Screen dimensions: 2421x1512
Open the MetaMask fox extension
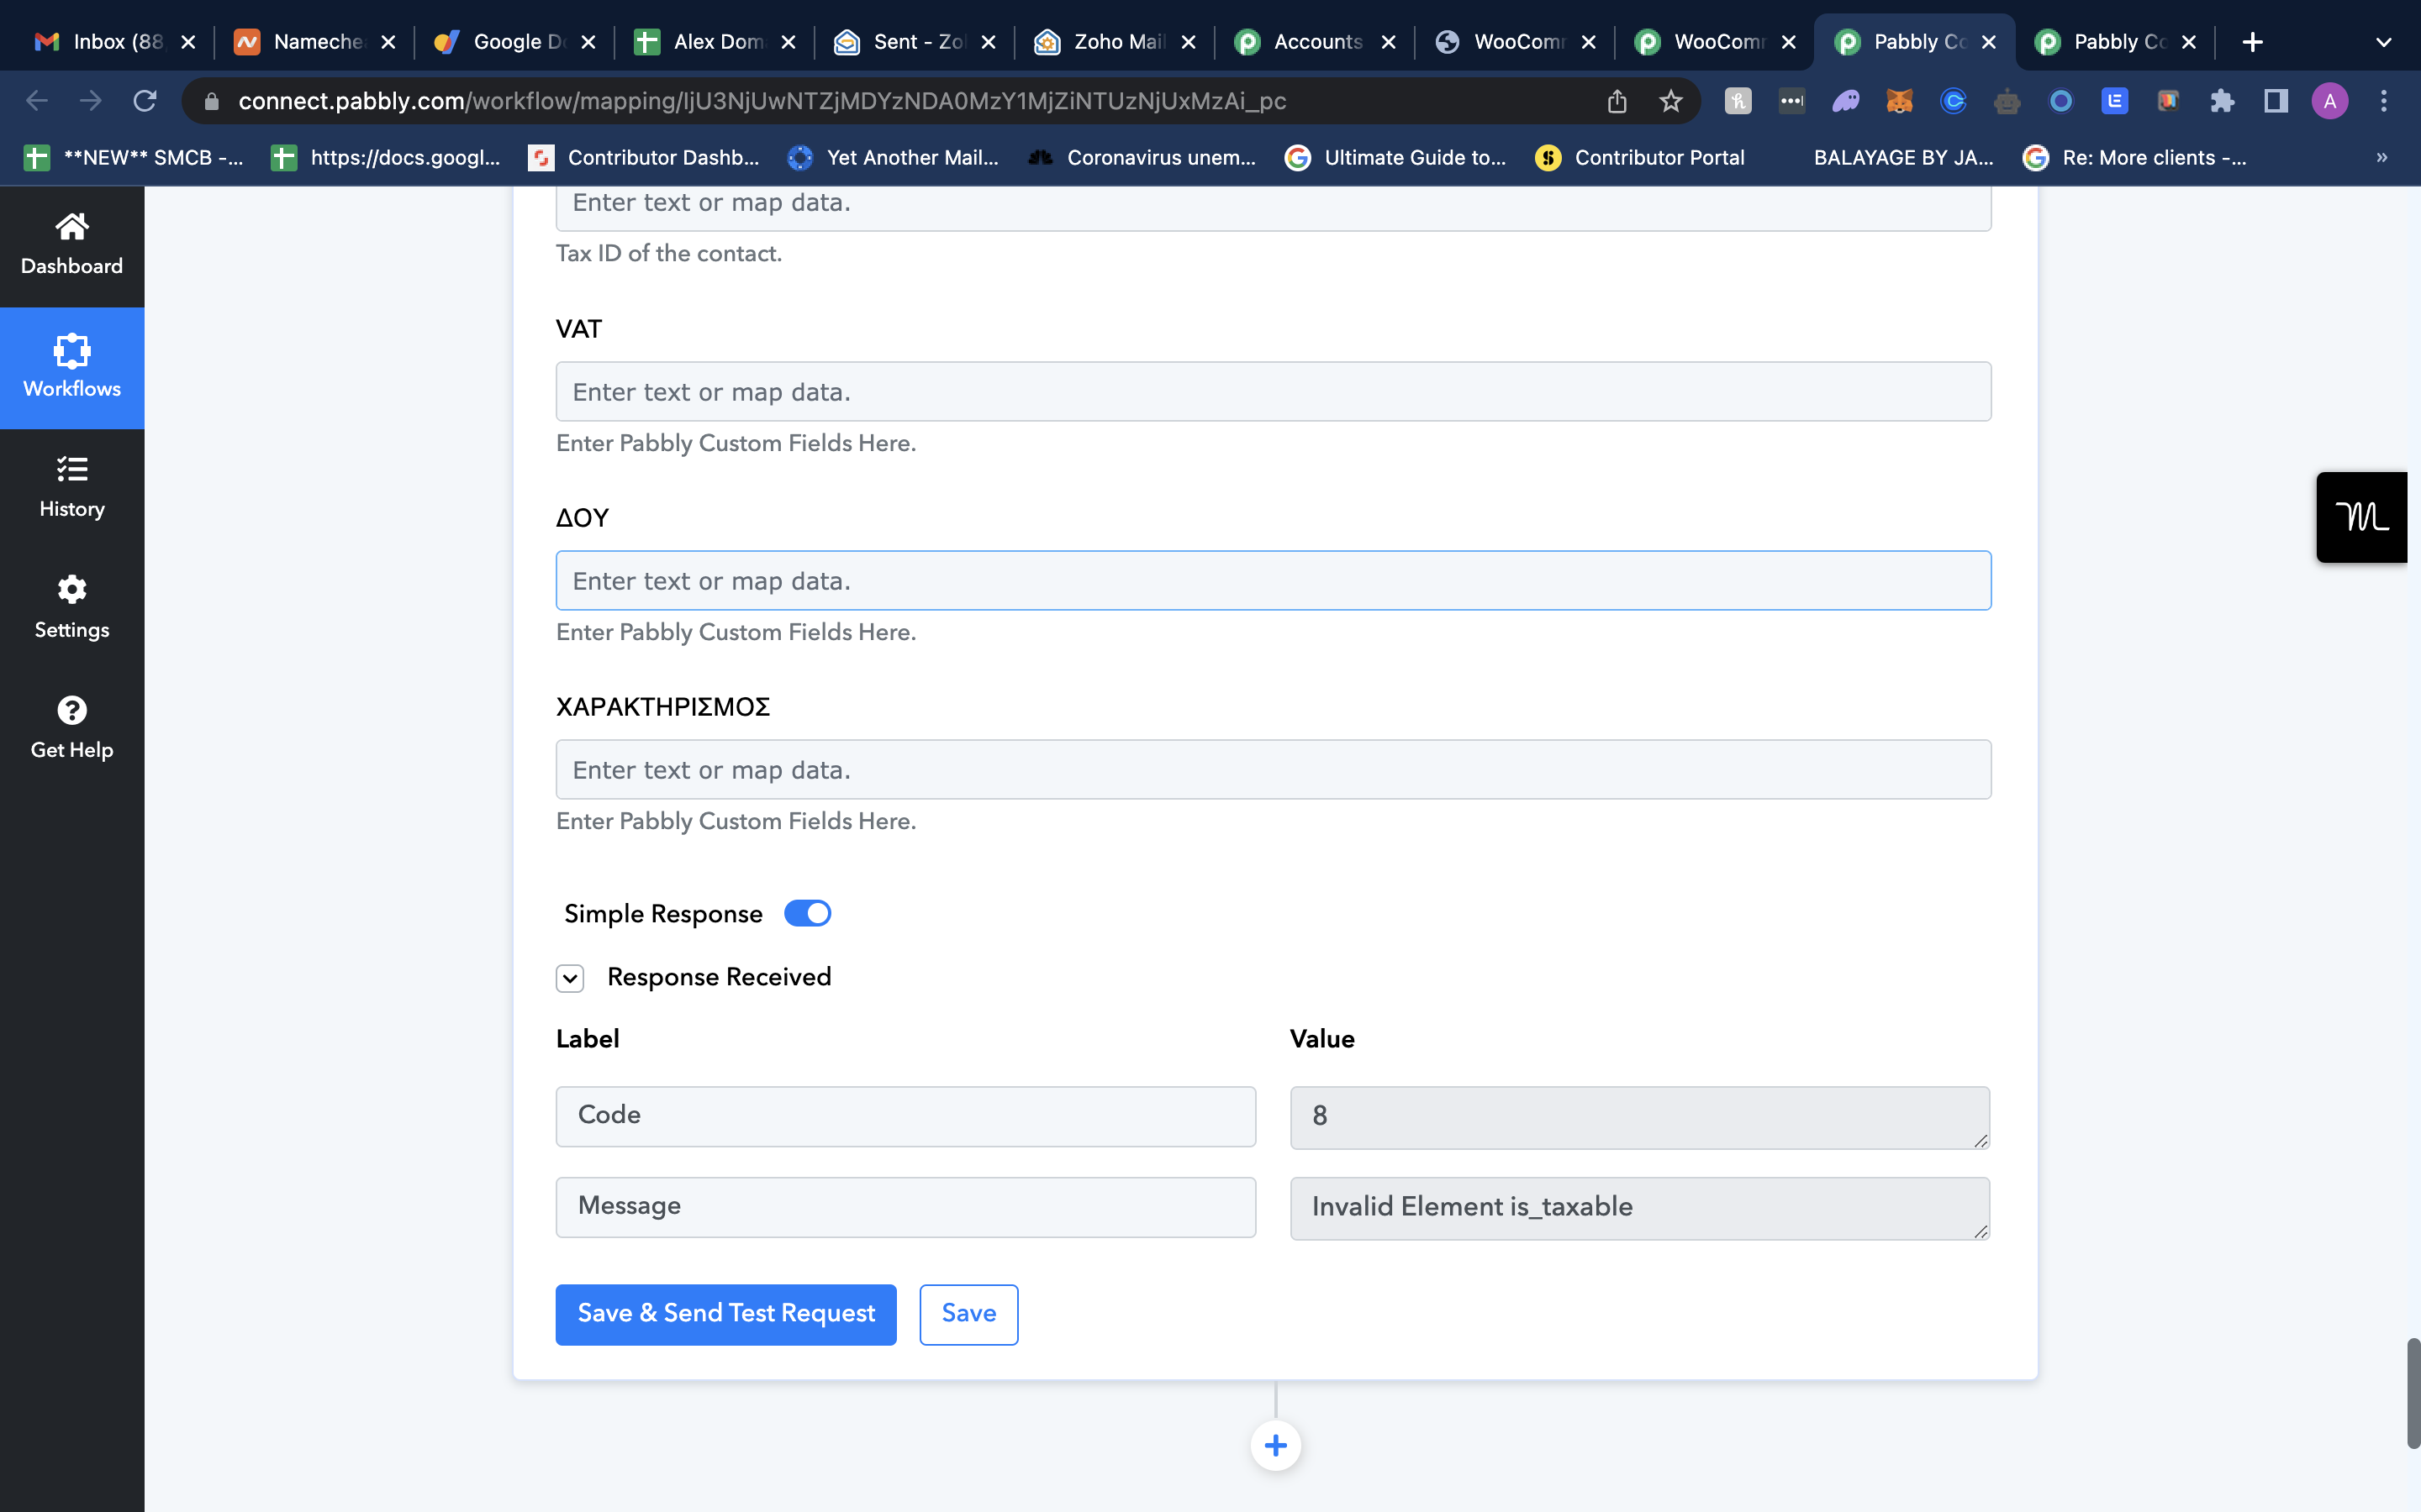1899,101
